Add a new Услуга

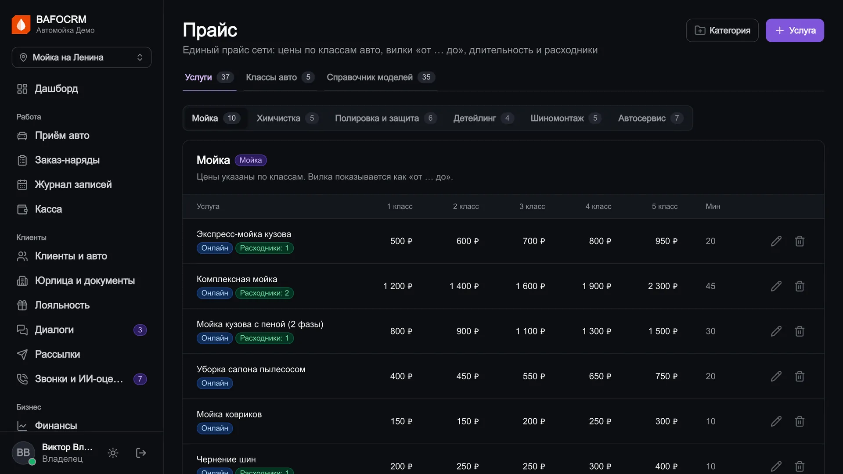click(x=795, y=30)
